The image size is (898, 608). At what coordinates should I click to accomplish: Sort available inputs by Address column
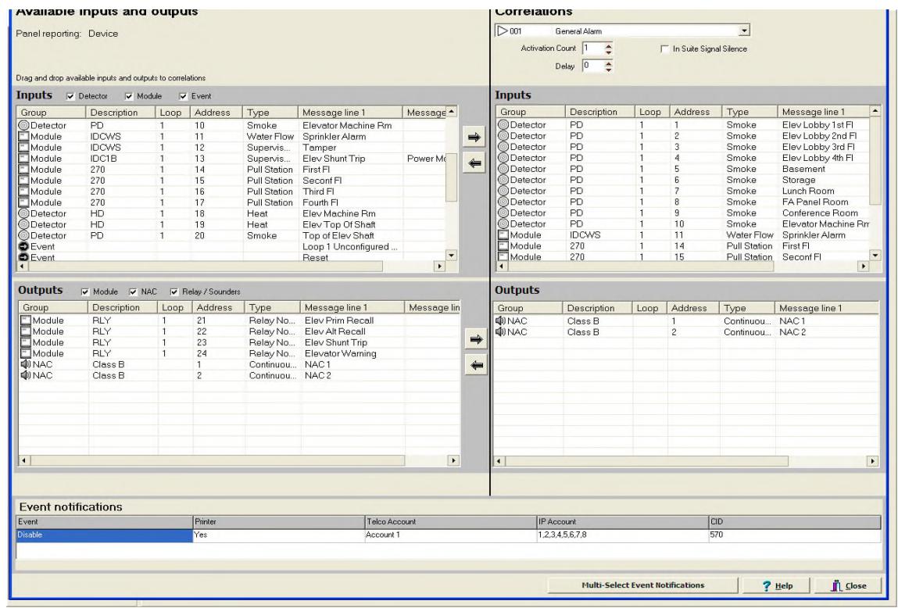tap(217, 113)
